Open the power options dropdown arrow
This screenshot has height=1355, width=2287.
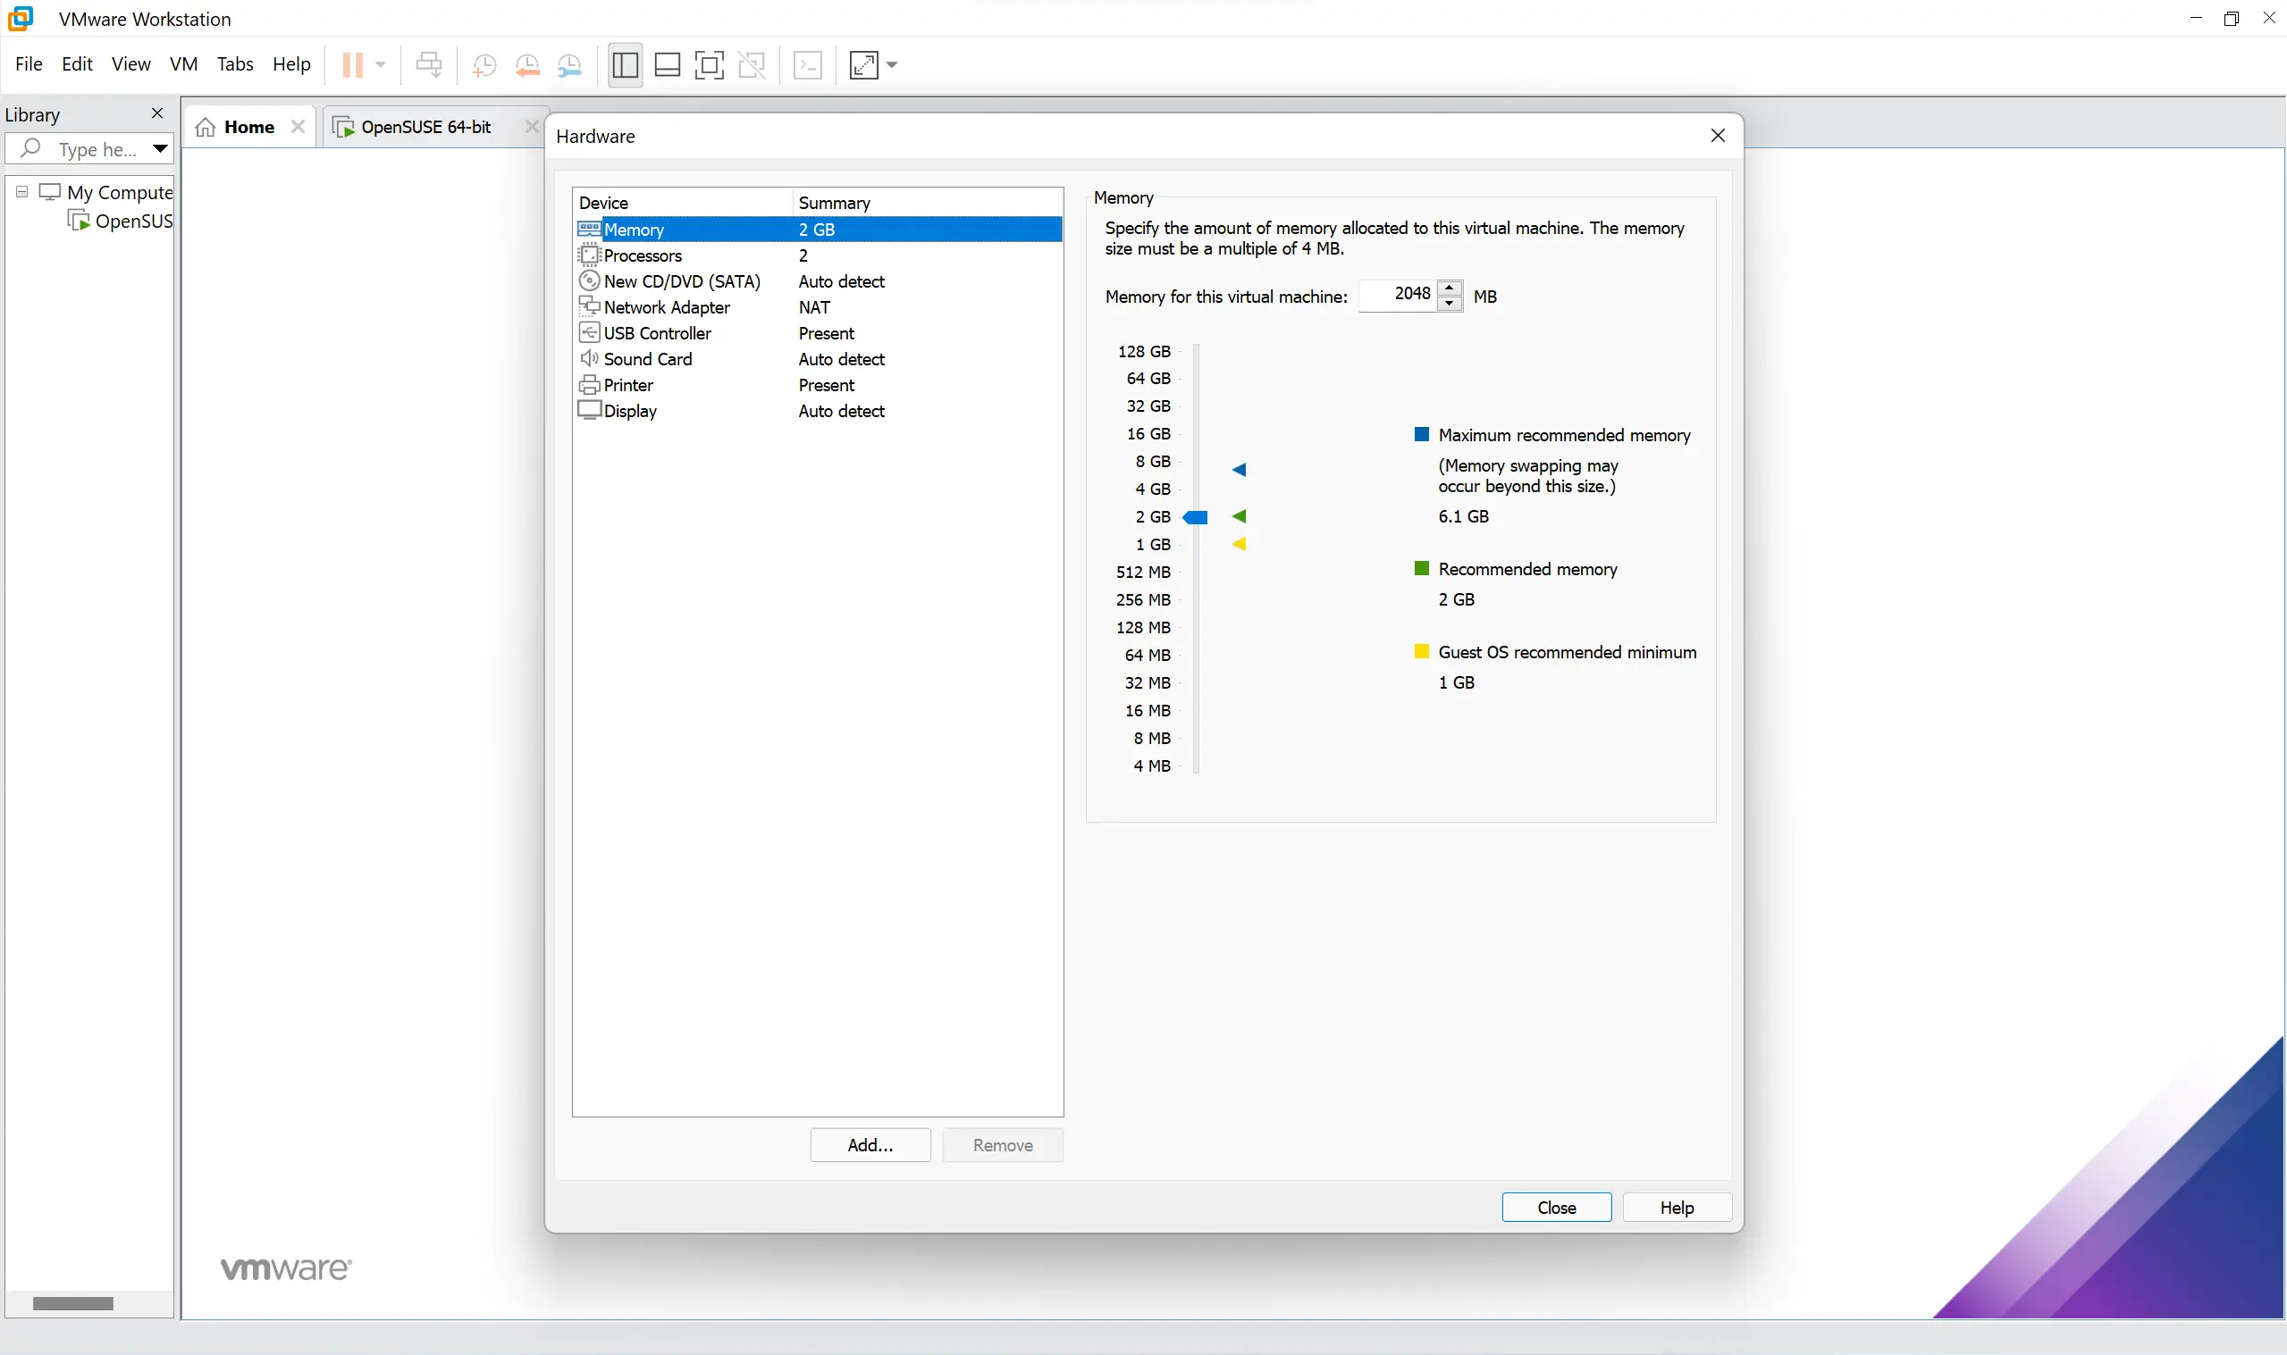381,65
